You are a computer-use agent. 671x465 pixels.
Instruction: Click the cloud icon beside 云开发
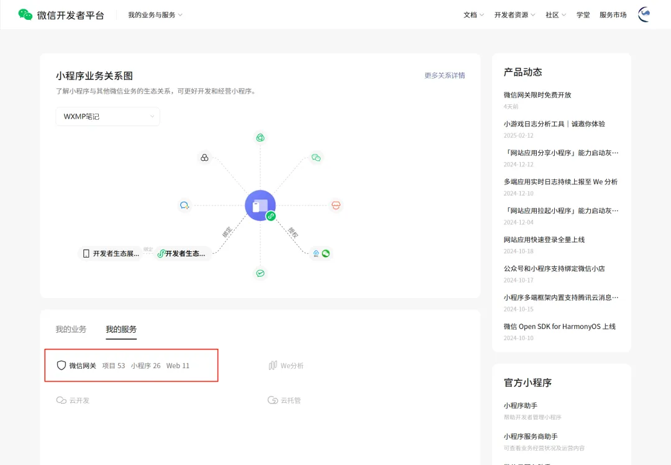pyautogui.click(x=61, y=400)
